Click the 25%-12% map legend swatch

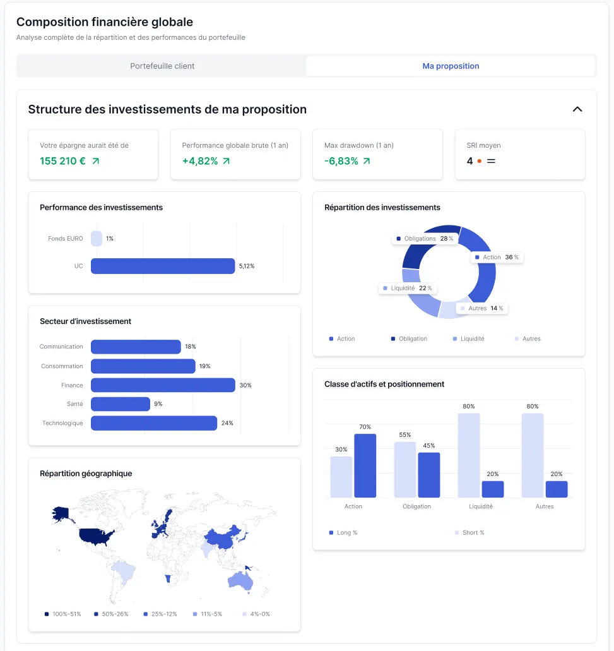click(145, 614)
